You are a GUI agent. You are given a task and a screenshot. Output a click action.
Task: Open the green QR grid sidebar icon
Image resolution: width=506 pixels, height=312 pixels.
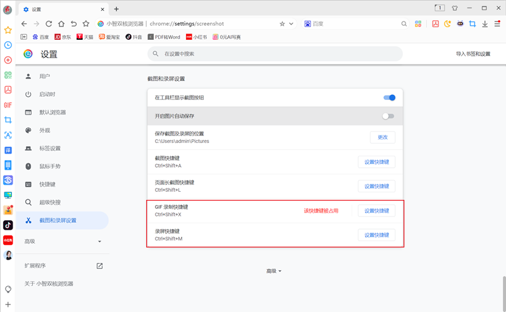(8, 75)
